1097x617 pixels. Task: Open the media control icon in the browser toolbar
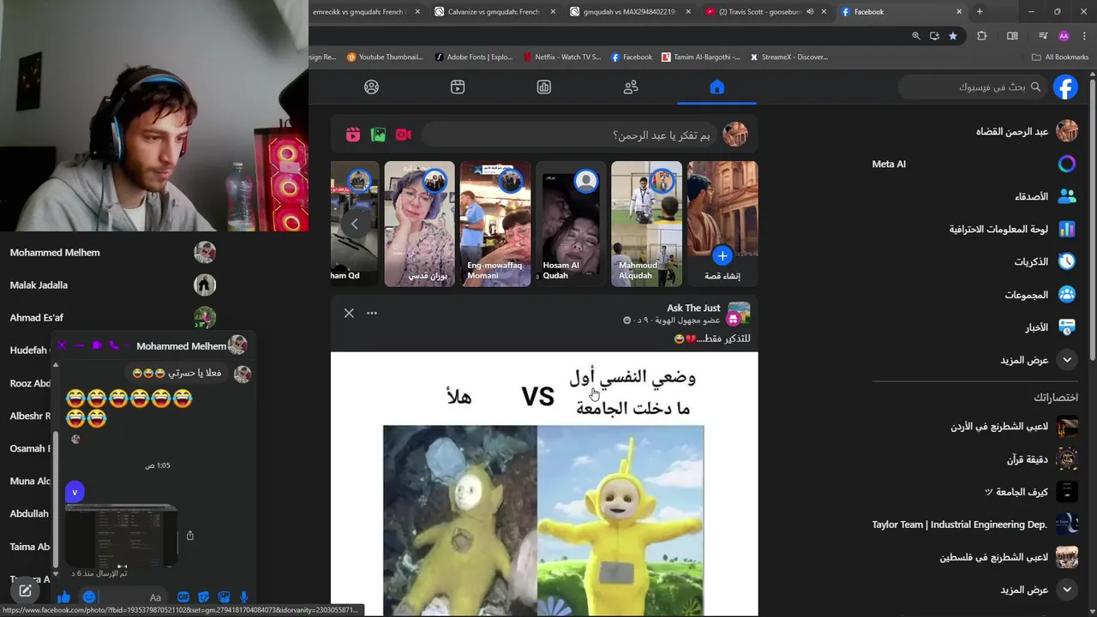tap(1042, 36)
